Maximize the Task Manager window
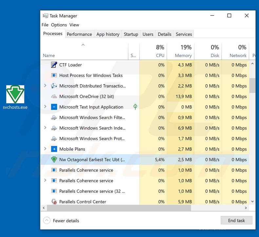This screenshot has height=237, width=259. (x=229, y=15)
